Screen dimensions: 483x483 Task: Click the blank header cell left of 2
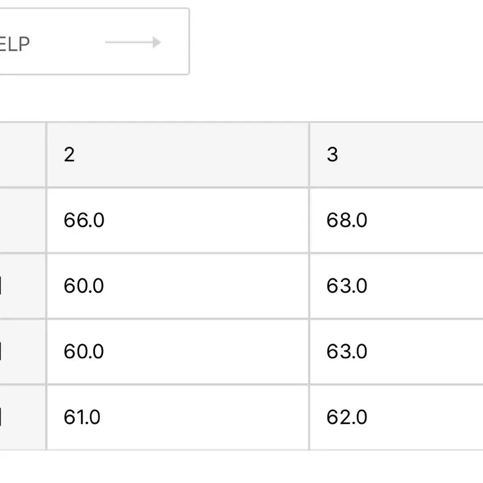[23, 155]
